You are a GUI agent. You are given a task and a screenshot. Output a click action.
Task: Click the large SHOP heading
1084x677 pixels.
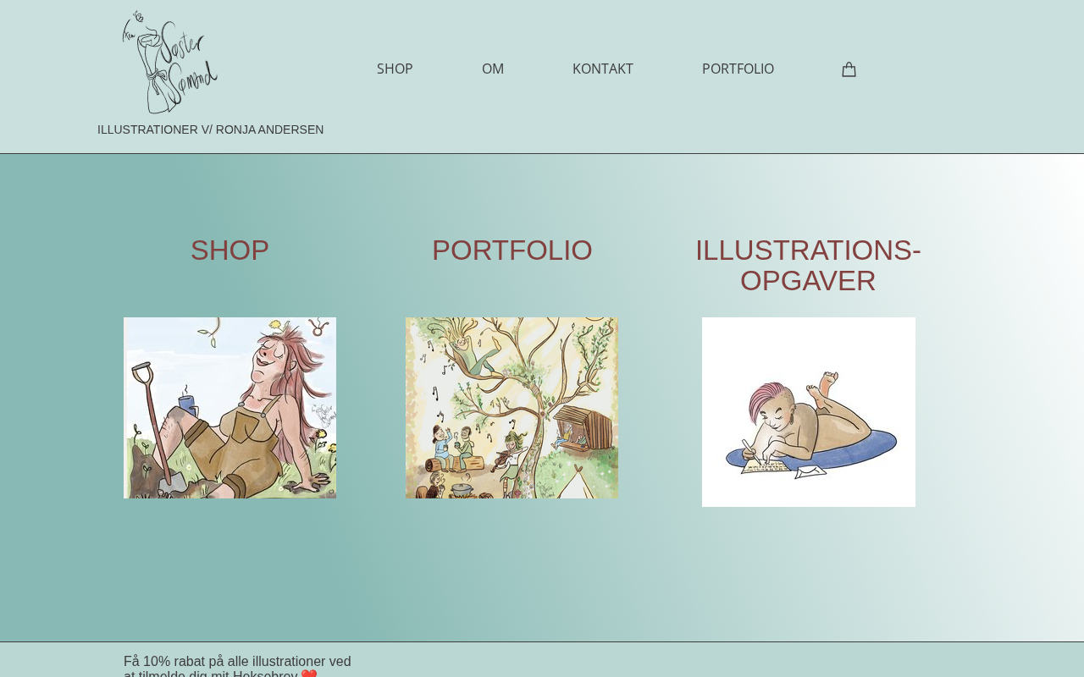[230, 250]
